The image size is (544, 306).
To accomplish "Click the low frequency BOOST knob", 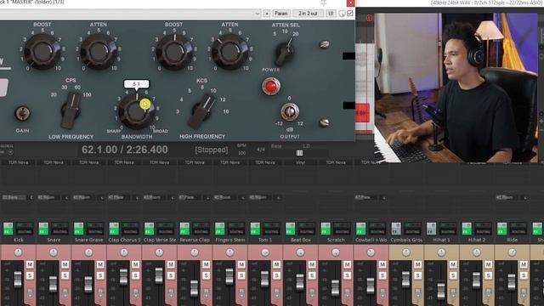I will coord(42,51).
